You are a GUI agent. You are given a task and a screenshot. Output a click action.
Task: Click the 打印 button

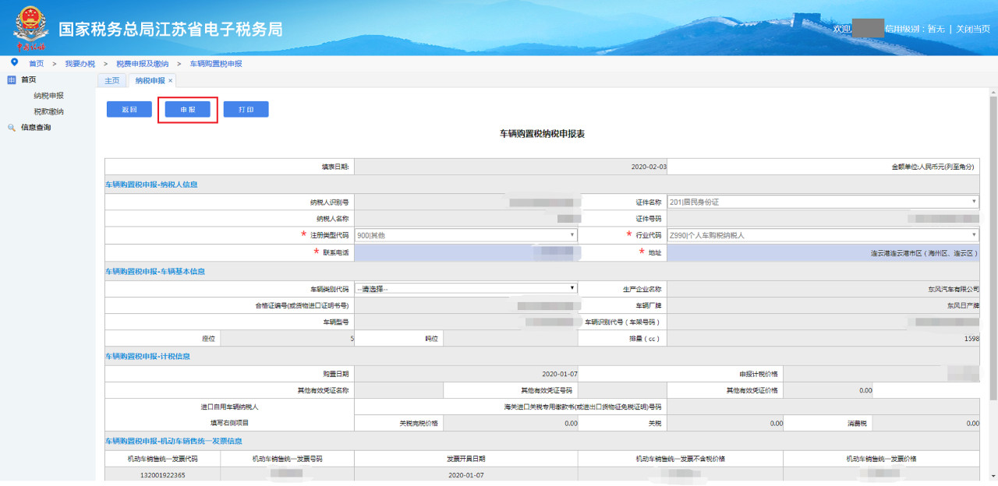(x=246, y=110)
